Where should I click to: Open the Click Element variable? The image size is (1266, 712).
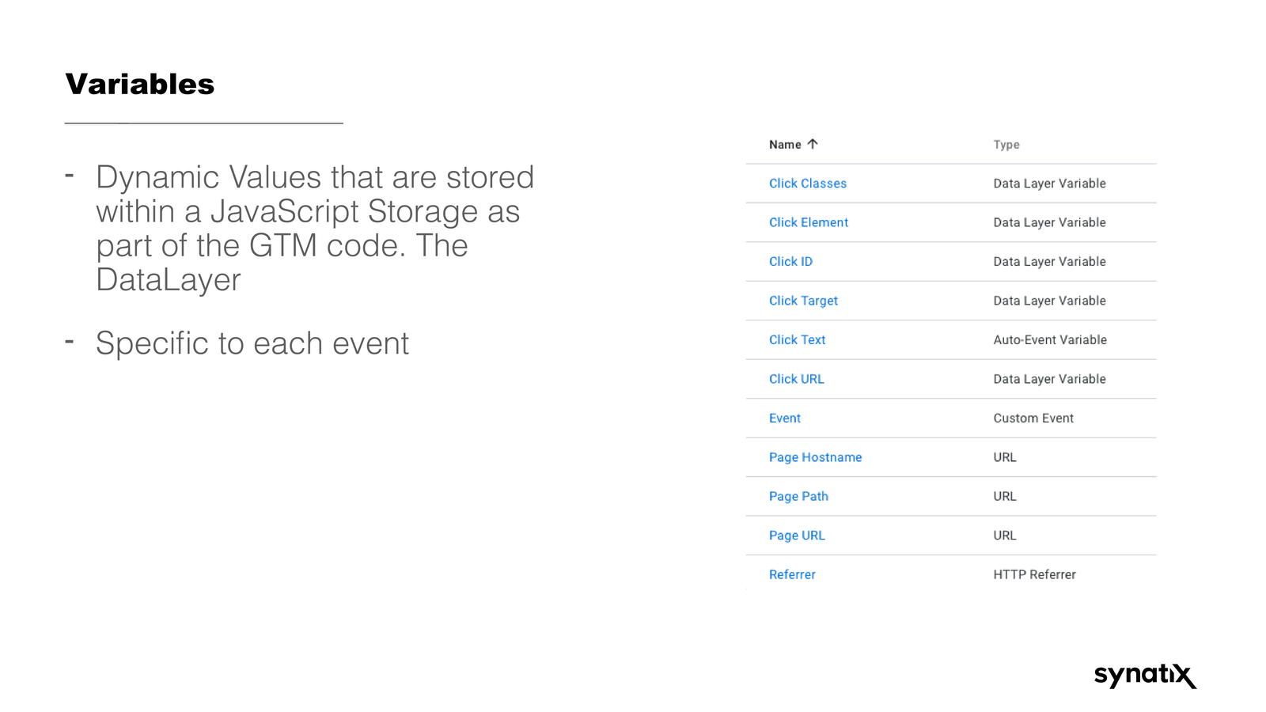coord(808,222)
